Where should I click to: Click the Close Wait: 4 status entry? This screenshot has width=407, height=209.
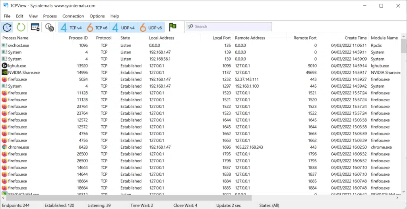[x=185, y=205]
